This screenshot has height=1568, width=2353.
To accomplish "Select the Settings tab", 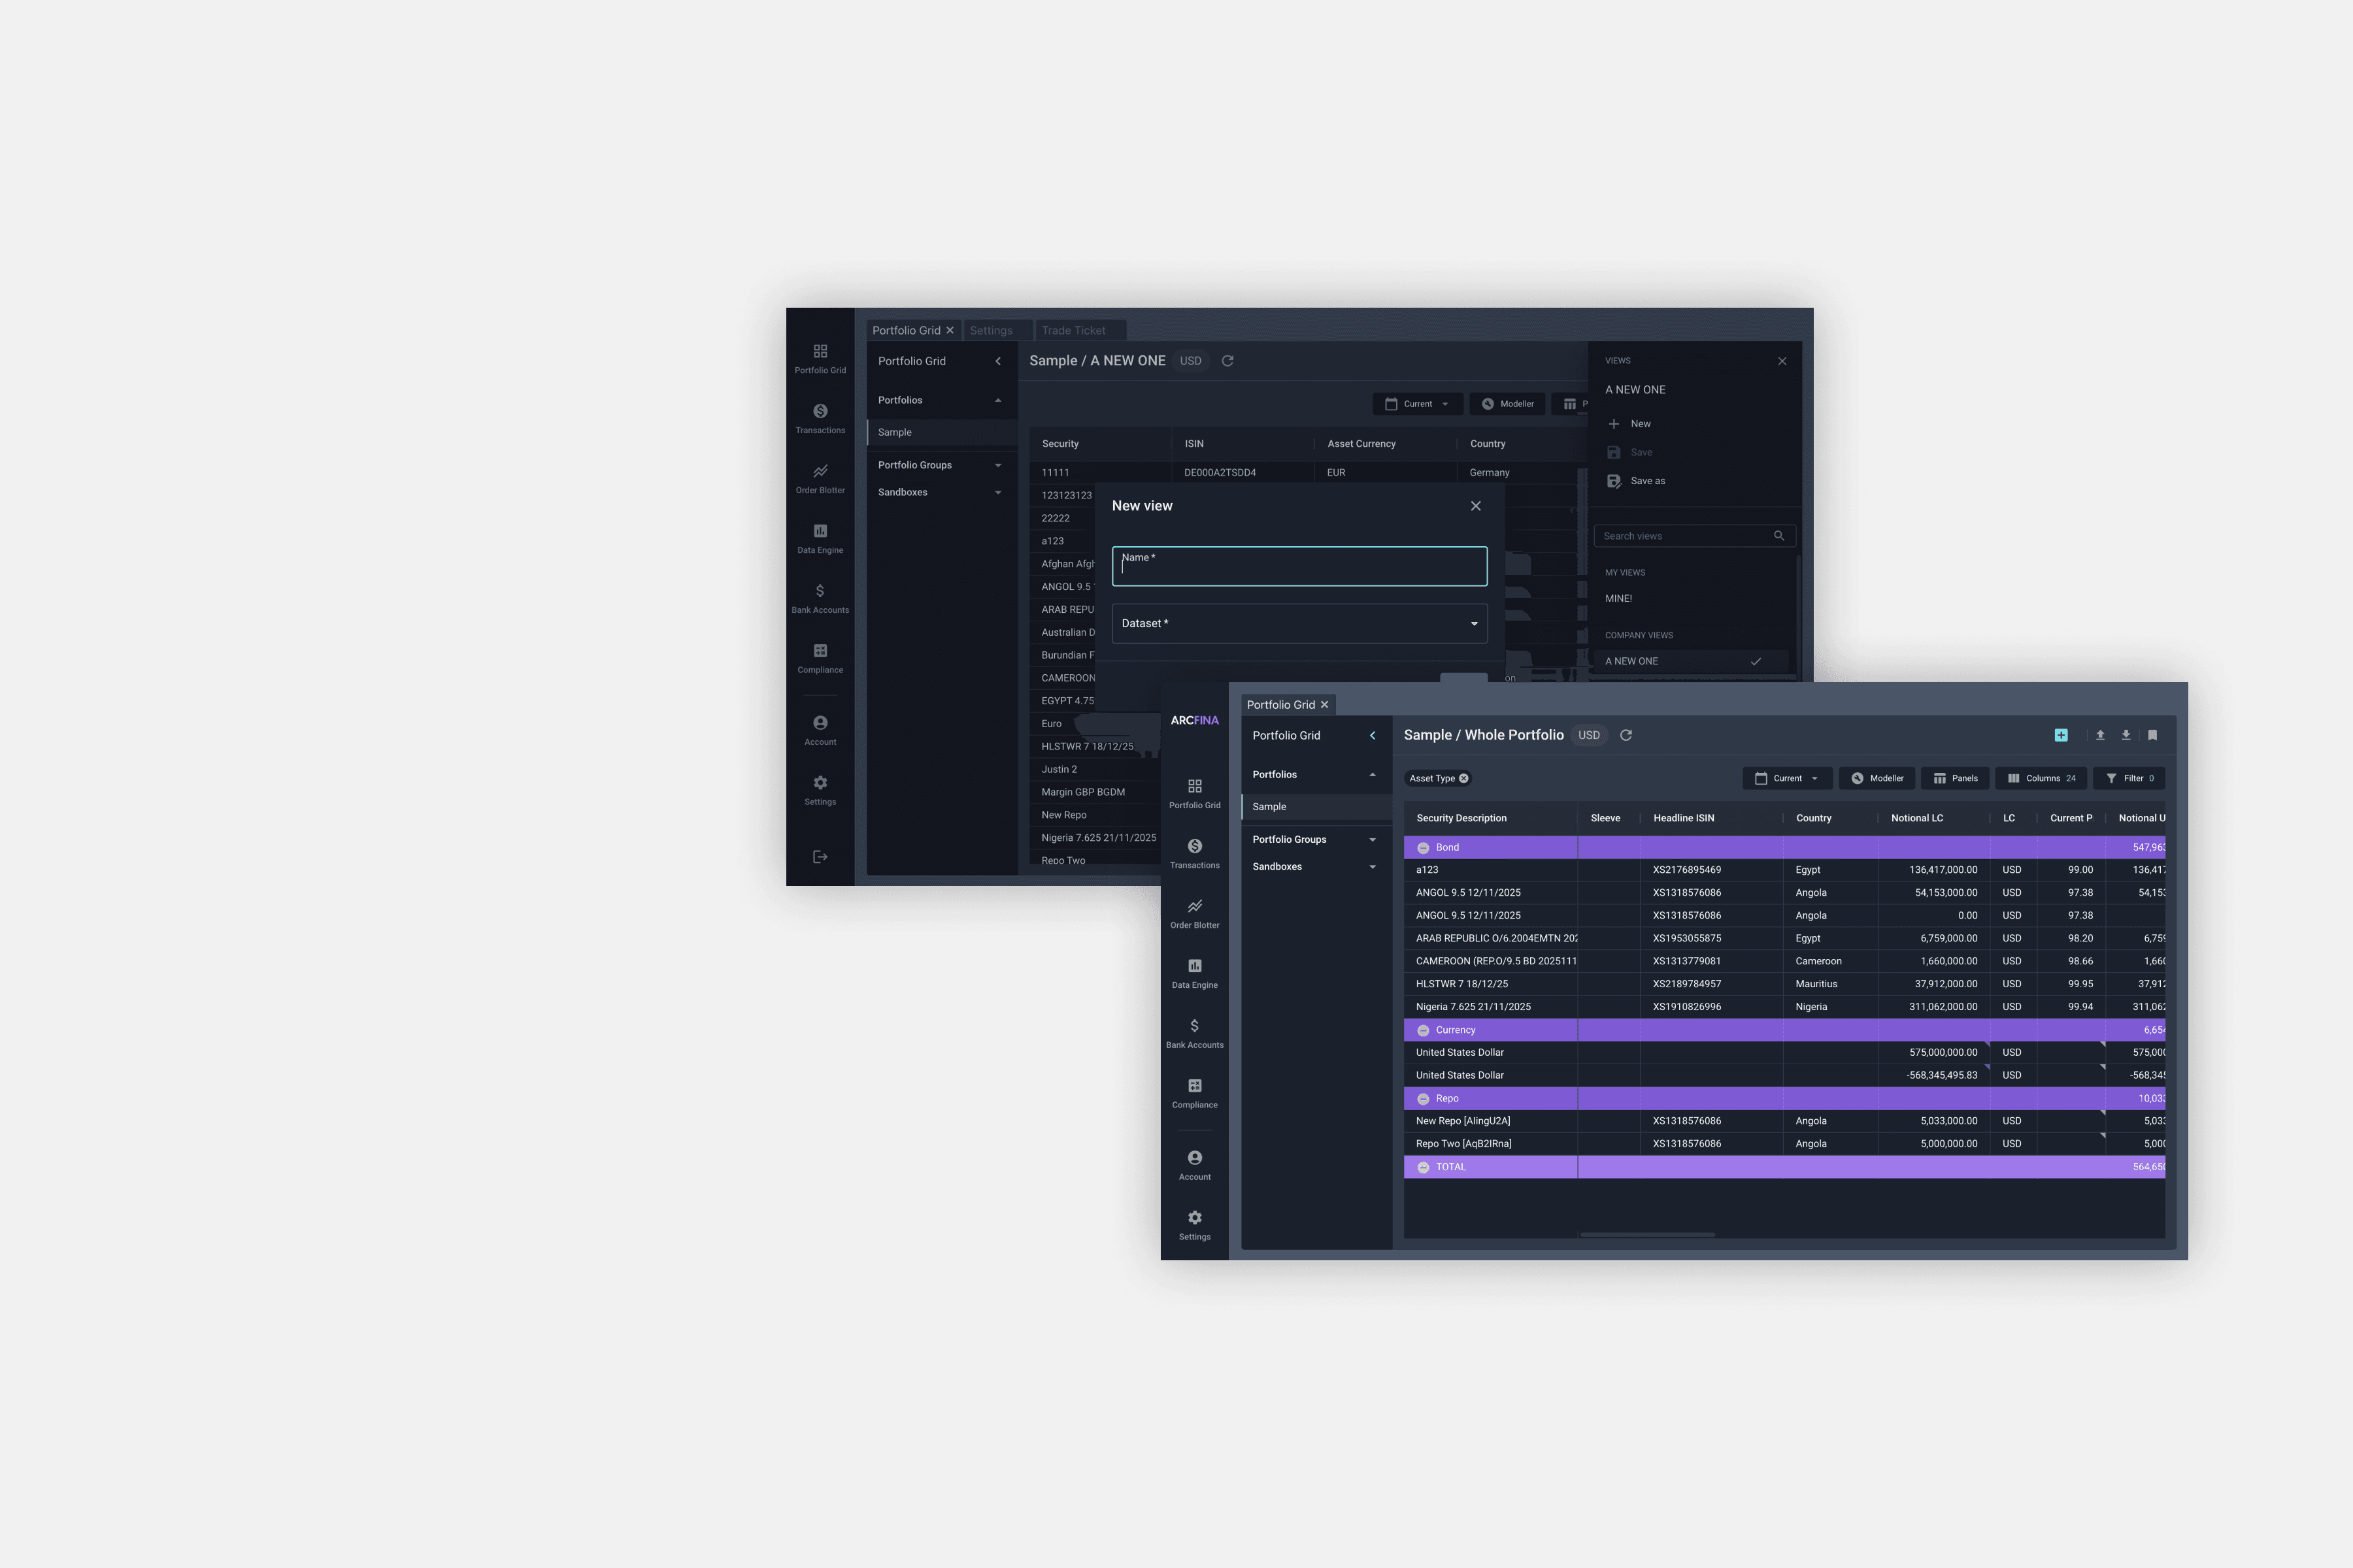I will click(992, 330).
